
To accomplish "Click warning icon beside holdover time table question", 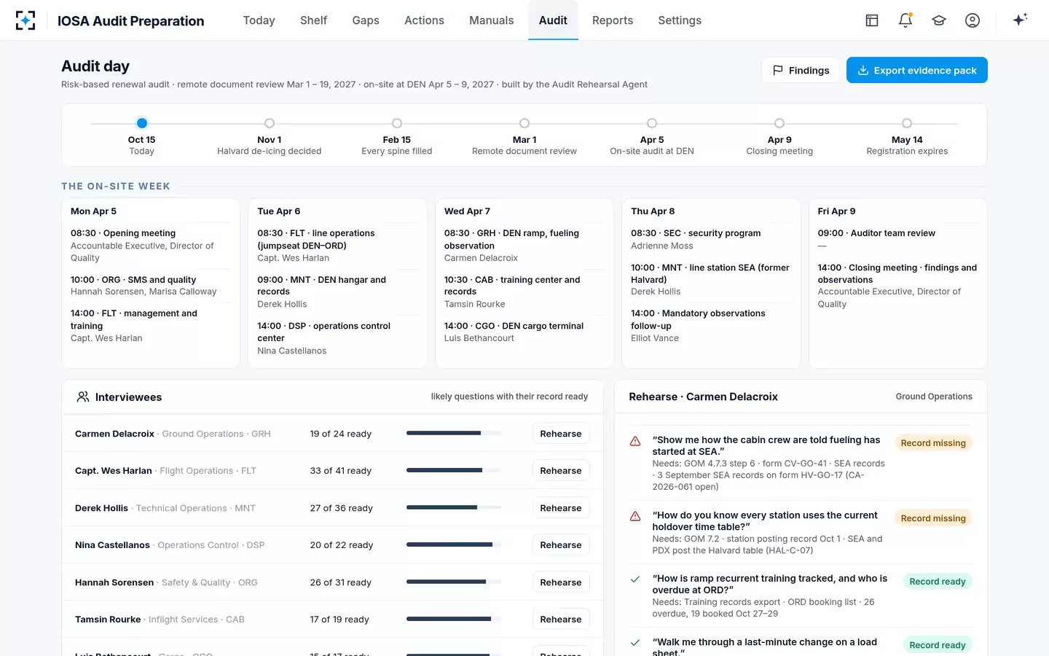I will 635,516.
